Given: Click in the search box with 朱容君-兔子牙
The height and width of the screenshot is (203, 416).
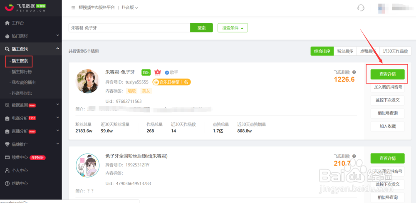Looking at the screenshot, I should coord(129,27).
